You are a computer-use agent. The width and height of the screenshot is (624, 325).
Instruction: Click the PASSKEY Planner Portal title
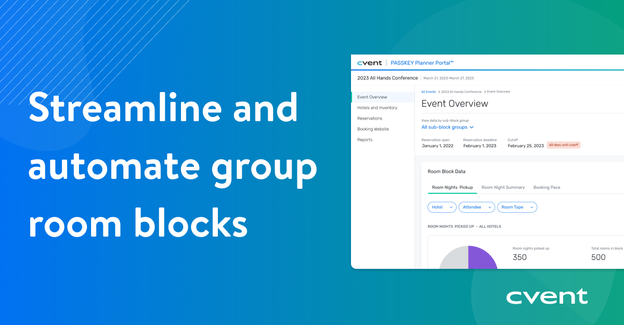coord(422,62)
